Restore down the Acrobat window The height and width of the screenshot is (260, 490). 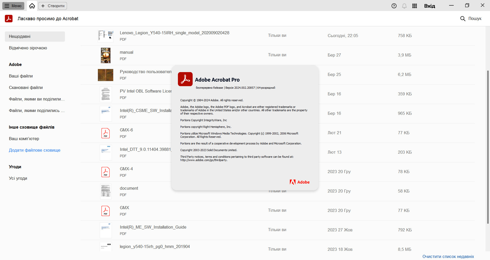467,5
